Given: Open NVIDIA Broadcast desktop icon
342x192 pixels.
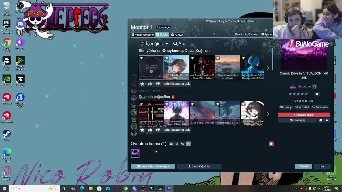Looking at the screenshot, I should [x=20, y=64].
